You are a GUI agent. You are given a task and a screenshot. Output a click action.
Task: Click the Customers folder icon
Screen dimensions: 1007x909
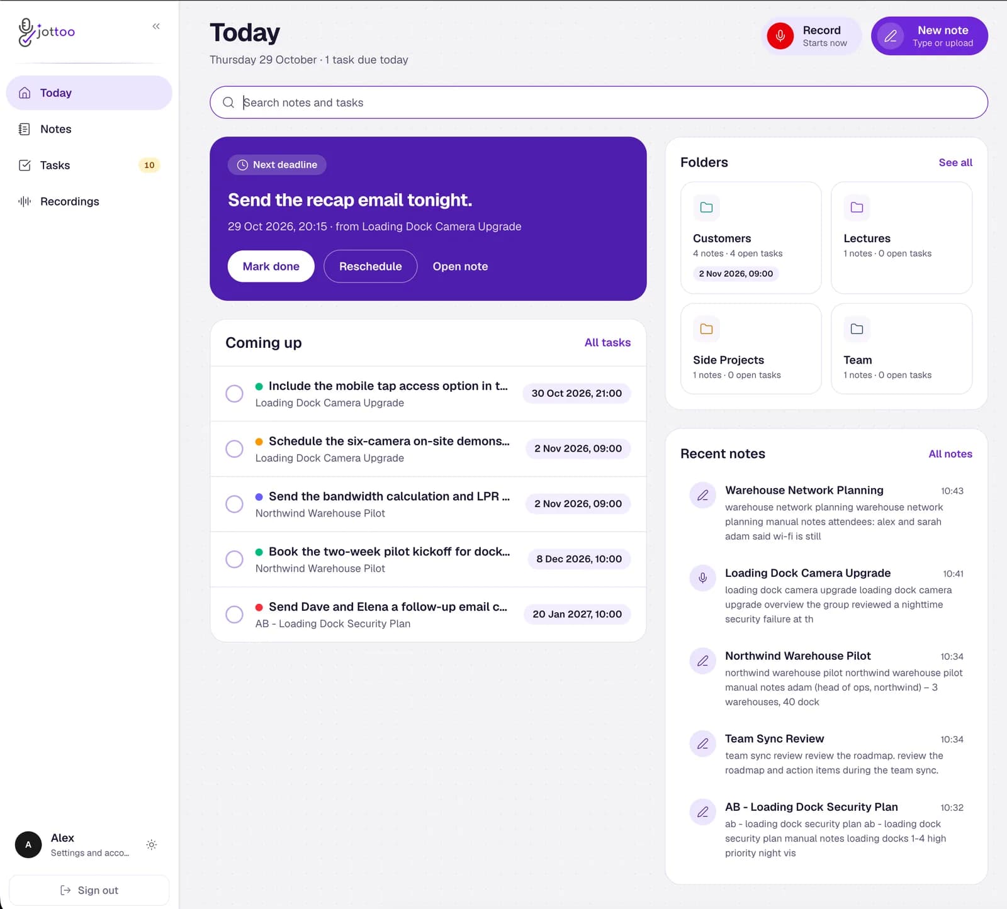pos(706,208)
